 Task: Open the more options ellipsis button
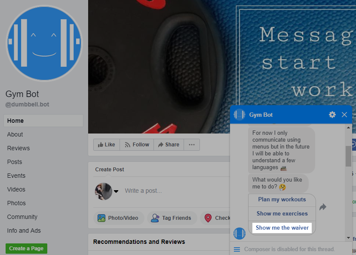pyautogui.click(x=192, y=145)
